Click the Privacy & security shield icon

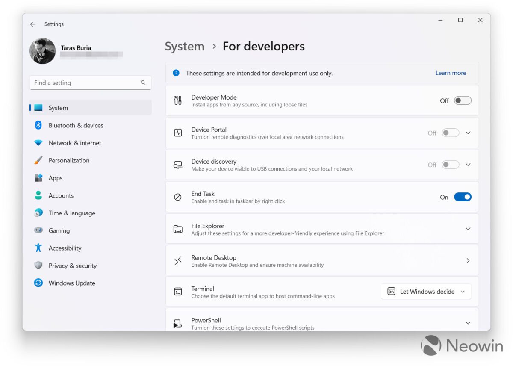tap(38, 266)
